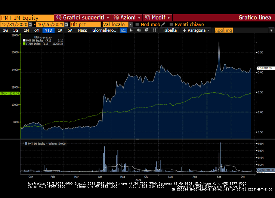Click the white PMT IM Equity legend square

(24, 40)
